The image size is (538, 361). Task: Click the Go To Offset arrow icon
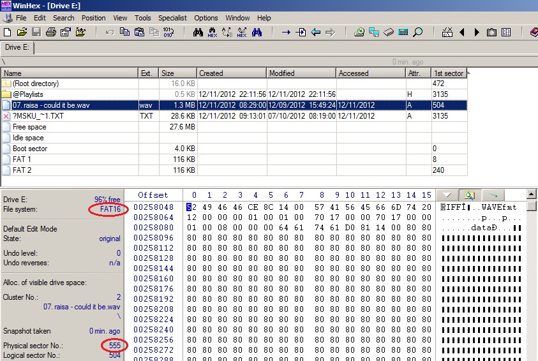pos(286,32)
